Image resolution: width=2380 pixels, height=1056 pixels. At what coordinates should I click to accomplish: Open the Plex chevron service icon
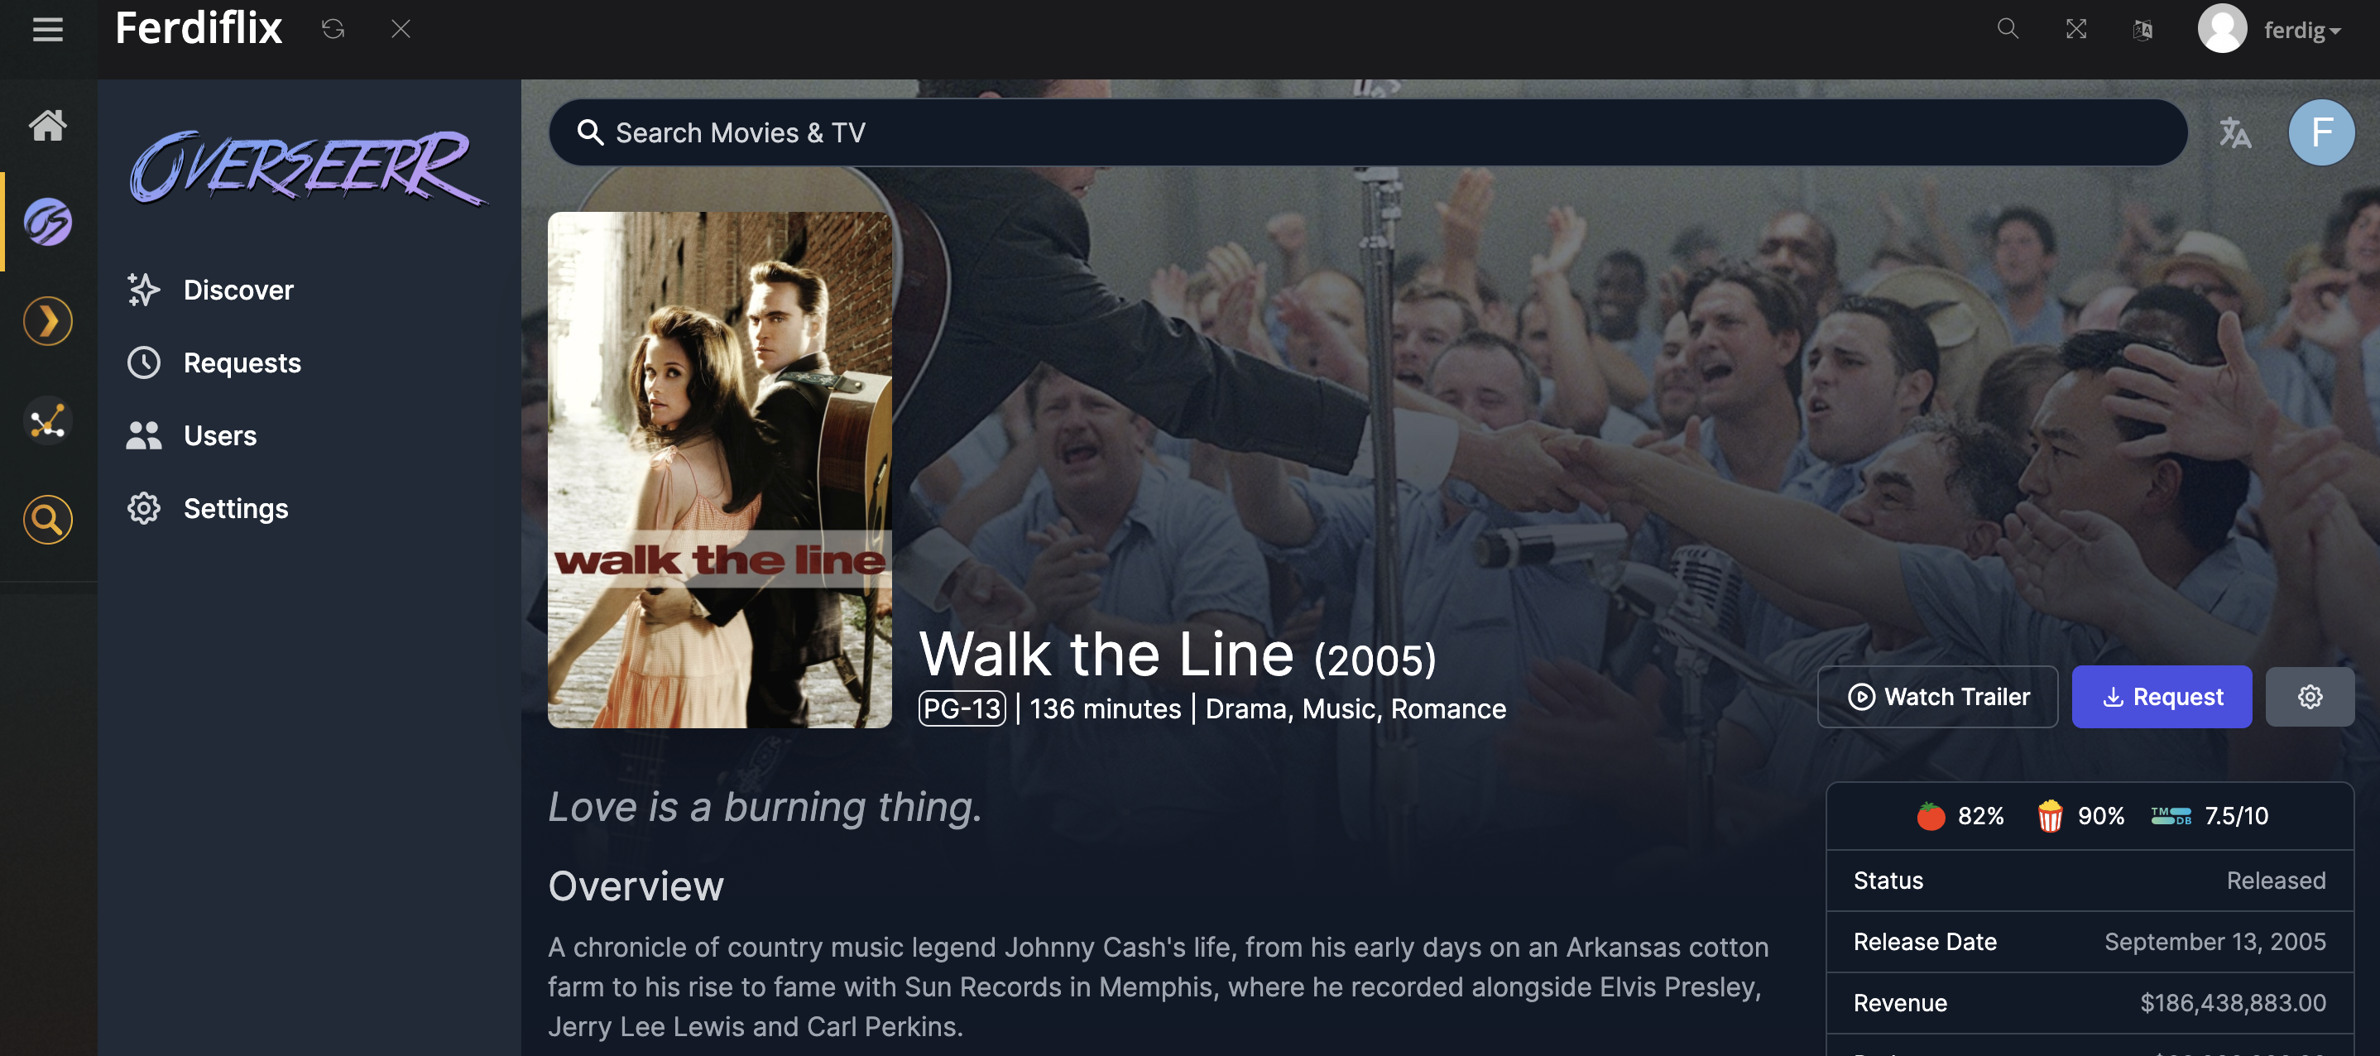coord(48,320)
